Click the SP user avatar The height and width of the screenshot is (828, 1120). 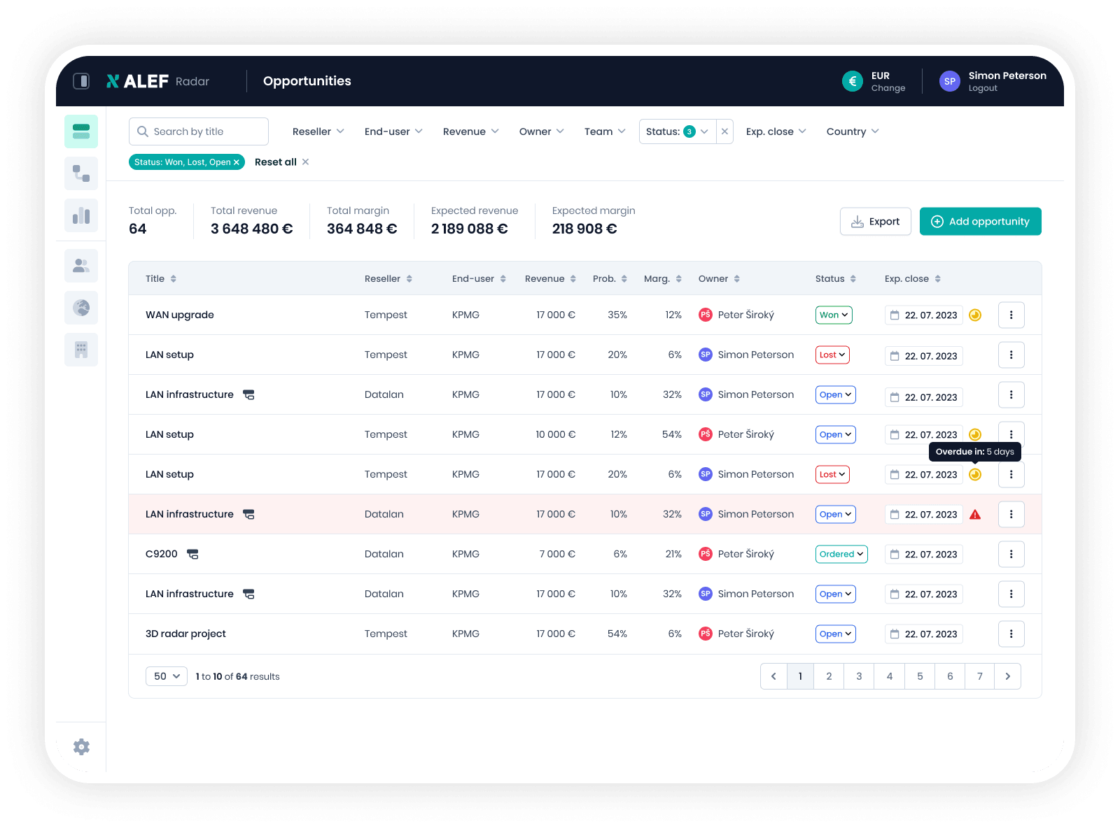tap(950, 81)
